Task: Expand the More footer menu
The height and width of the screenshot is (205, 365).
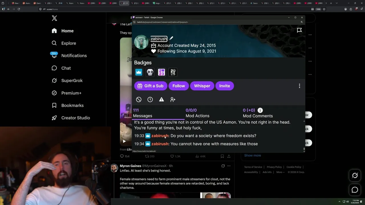Action: (280, 172)
